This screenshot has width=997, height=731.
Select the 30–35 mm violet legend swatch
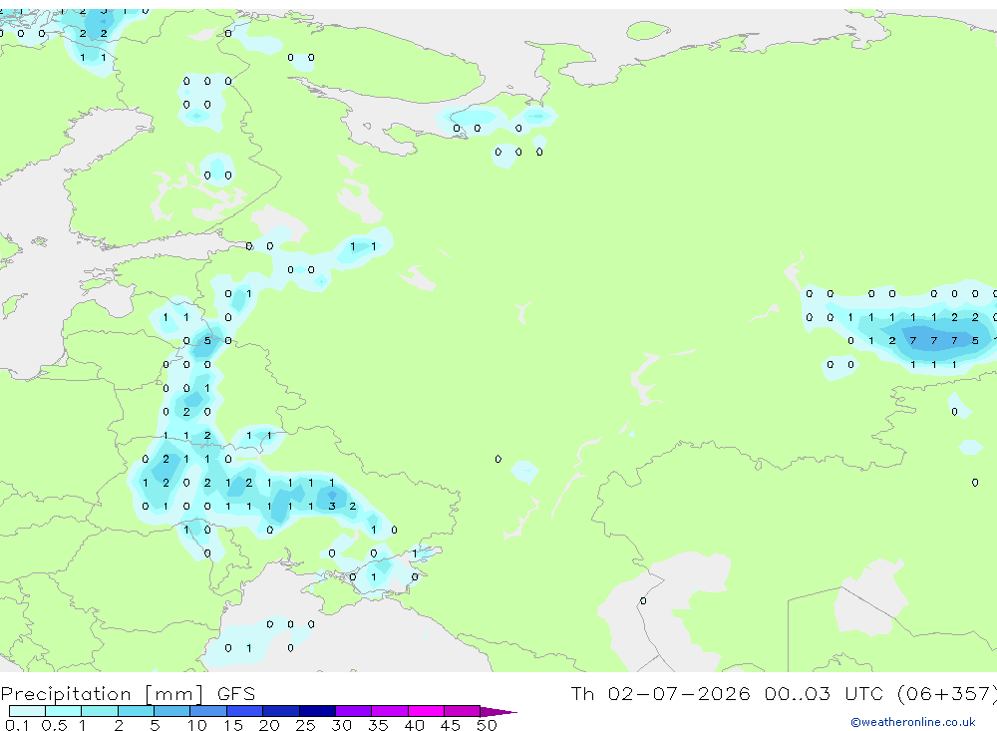[x=354, y=711]
